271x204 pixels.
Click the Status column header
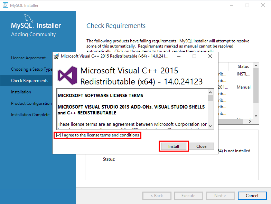pyautogui.click(x=243, y=67)
